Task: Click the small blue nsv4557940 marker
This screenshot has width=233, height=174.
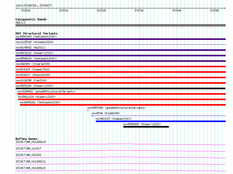Action: [x=88, y=110]
